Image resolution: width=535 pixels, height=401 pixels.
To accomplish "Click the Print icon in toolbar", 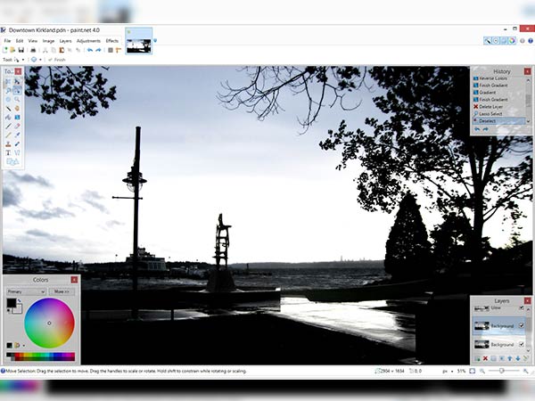I will [33, 50].
